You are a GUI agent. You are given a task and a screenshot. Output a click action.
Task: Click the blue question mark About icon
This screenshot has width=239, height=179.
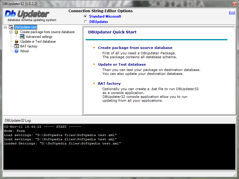[16, 51]
